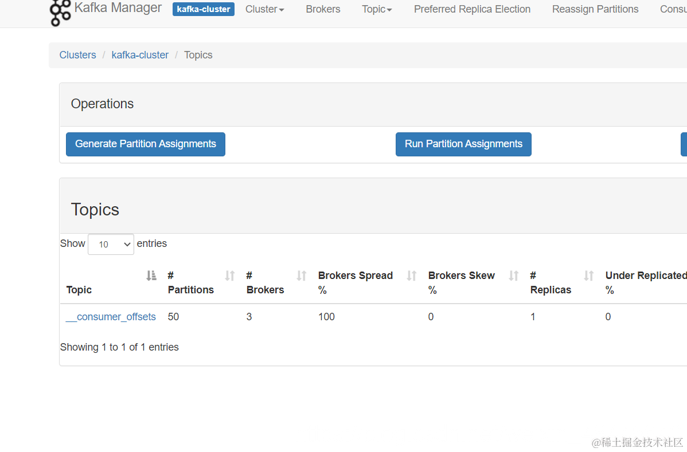Sort by # Replicas column icon
Image resolution: width=687 pixels, height=452 pixels.
(x=589, y=276)
